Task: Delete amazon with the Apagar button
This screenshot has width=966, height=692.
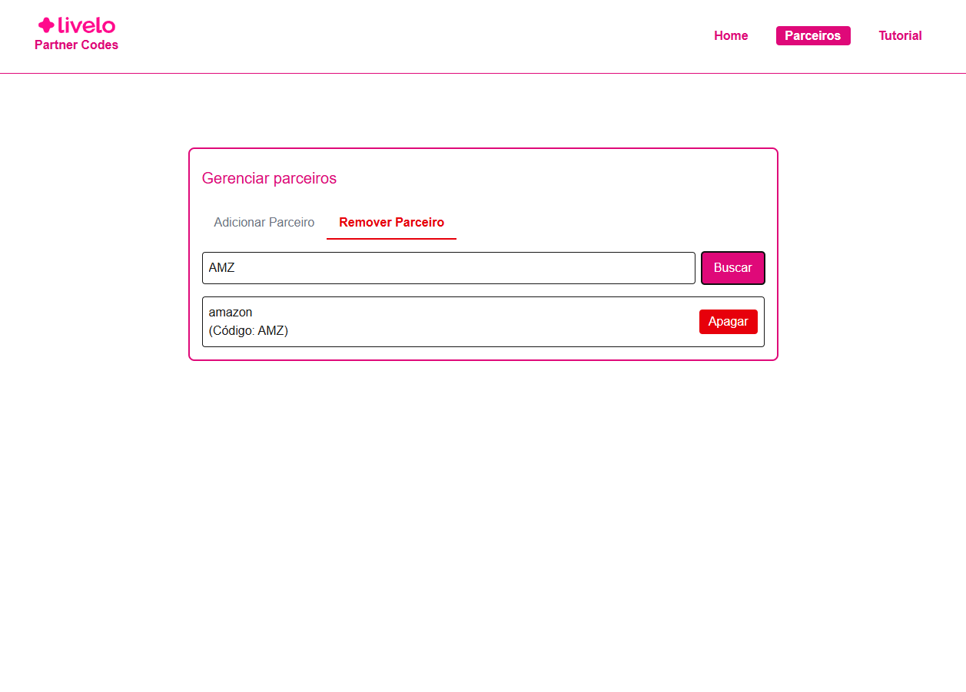Action: click(x=728, y=322)
